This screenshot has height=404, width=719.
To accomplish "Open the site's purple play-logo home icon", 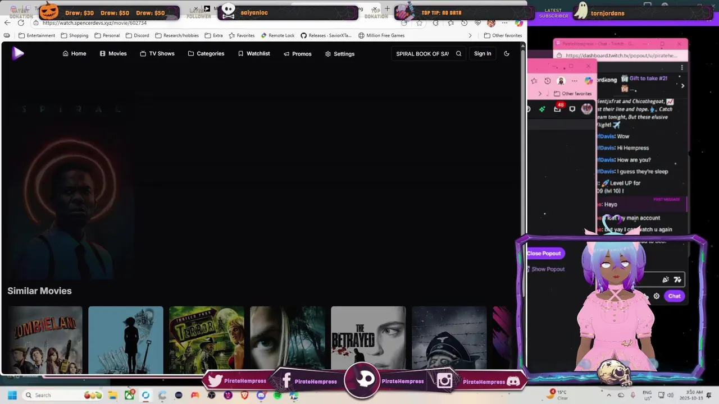I will pyautogui.click(x=18, y=53).
